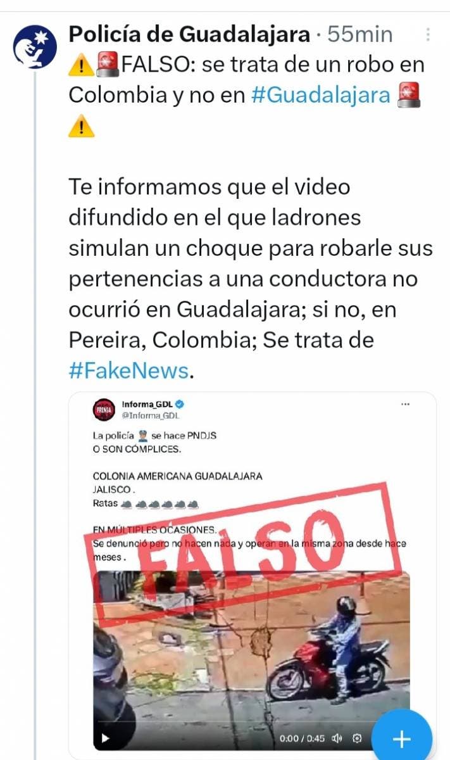
Task: Tap the Informa_GDL display name
Action: click(x=147, y=404)
